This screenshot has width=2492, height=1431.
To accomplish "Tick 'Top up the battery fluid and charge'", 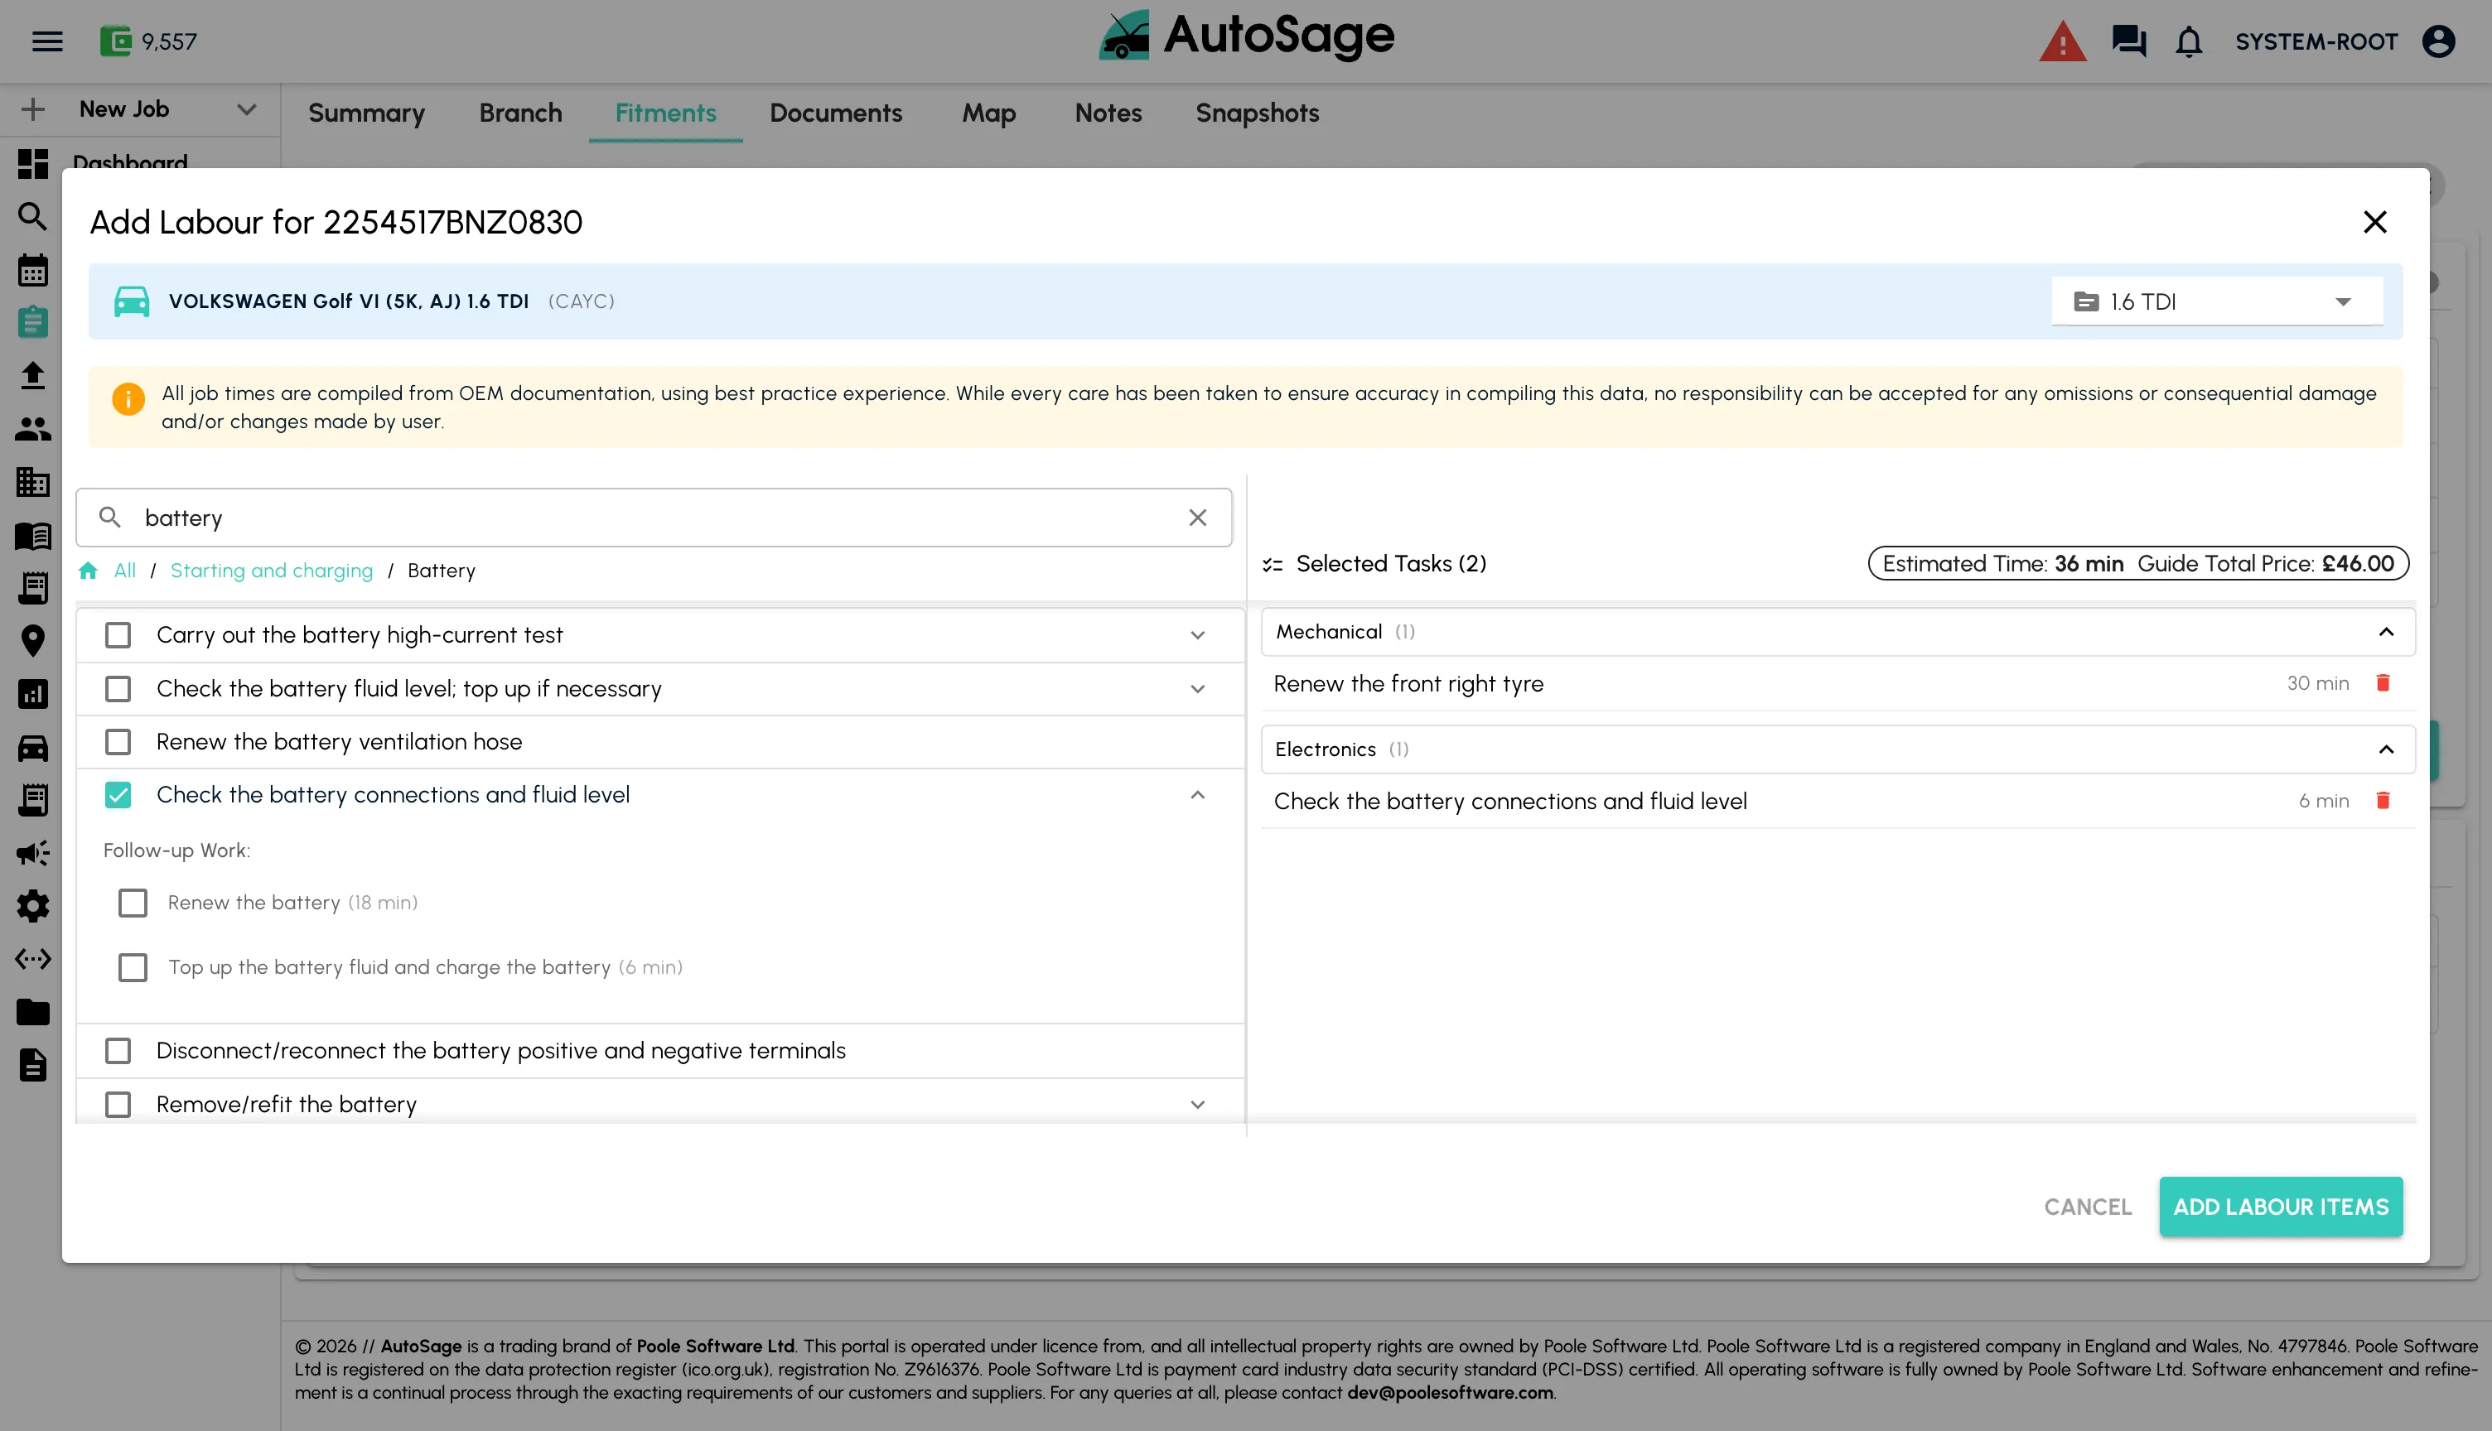I will pos(133,968).
